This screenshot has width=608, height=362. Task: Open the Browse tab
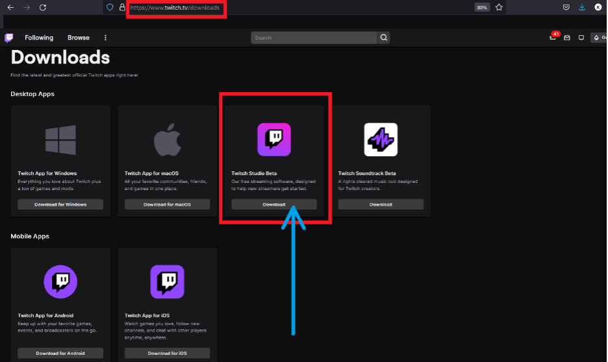(79, 38)
